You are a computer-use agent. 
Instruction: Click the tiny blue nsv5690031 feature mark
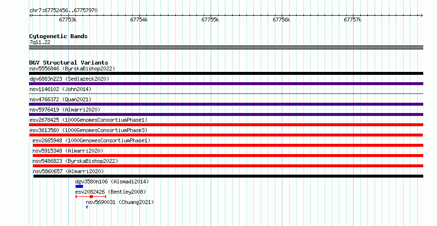pyautogui.click(x=87, y=207)
